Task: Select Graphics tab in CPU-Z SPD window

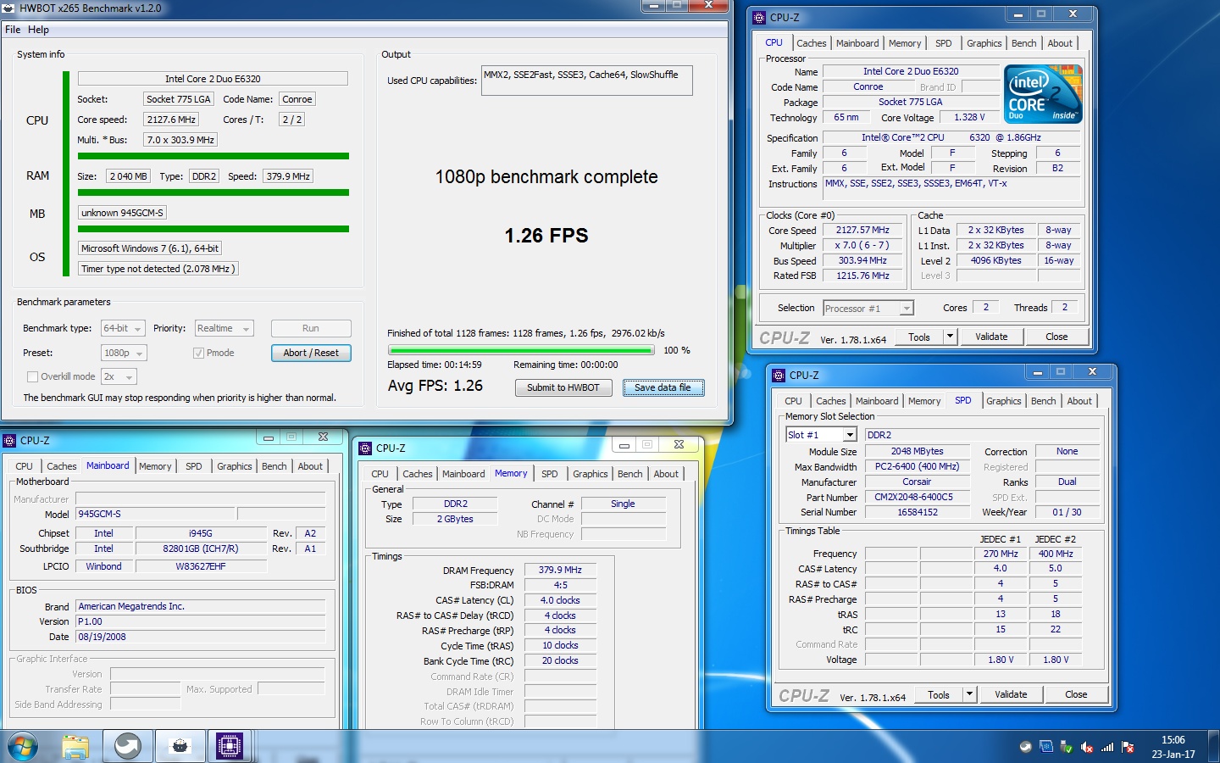Action: point(1003,401)
